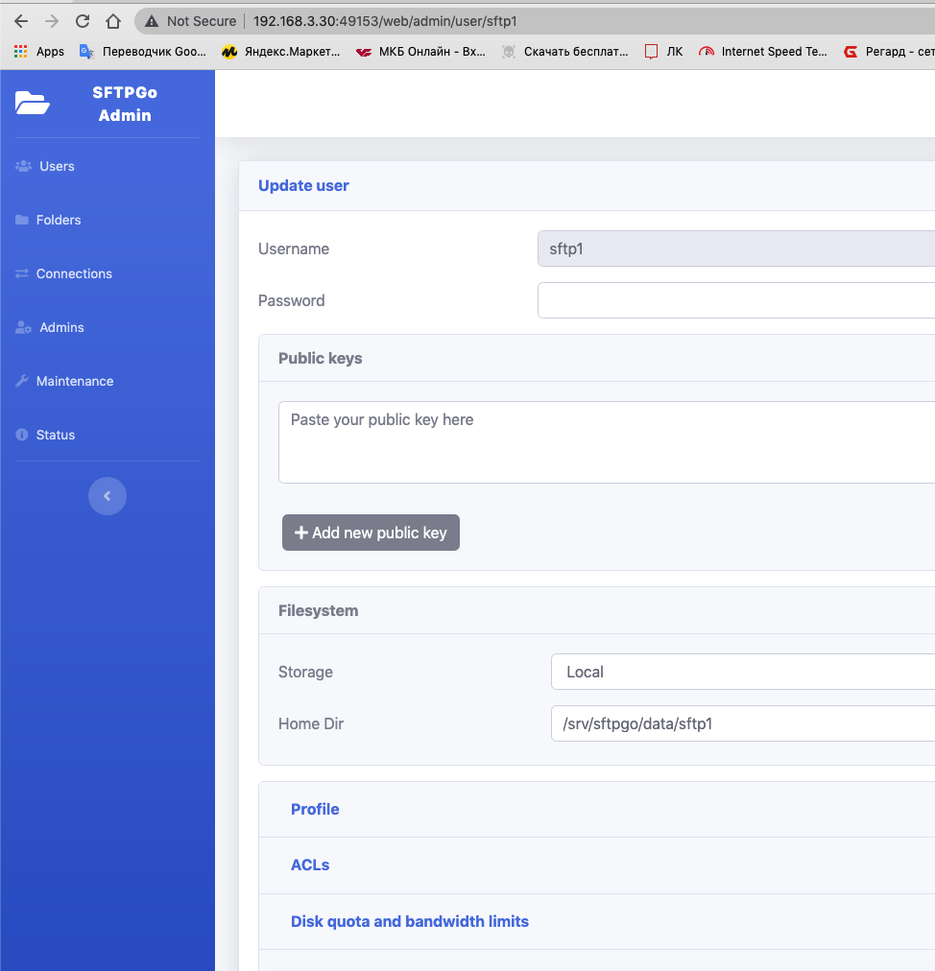The image size is (935, 971).
Task: Click the Admins user-gear icon
Action: click(24, 327)
